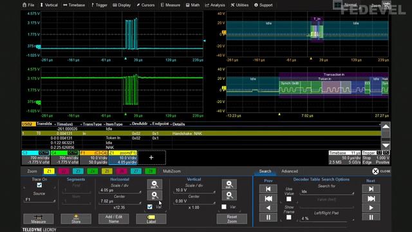Open the Left/Right Pad 4 % field

(326, 218)
